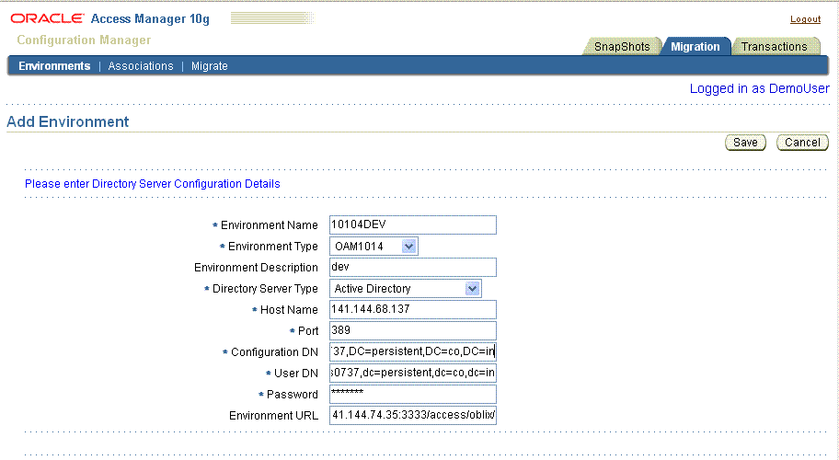Click the Configuration DN field
This screenshot has height=460, width=839.
click(x=412, y=351)
